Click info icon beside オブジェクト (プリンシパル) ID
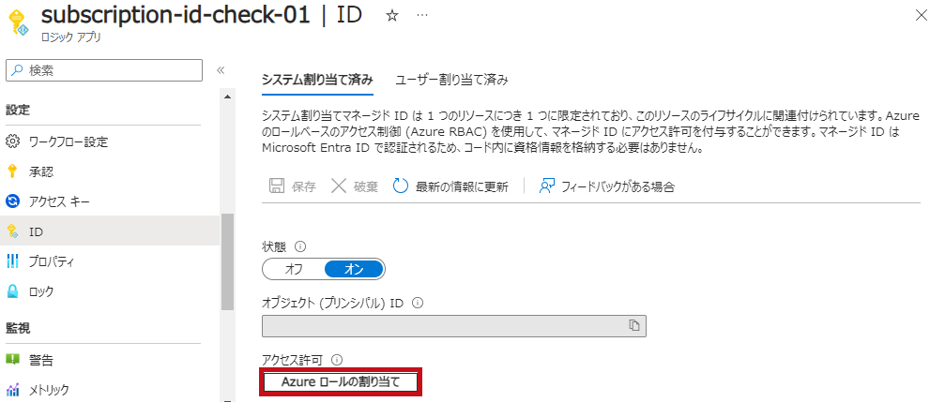This screenshot has height=402, width=930. [x=418, y=303]
